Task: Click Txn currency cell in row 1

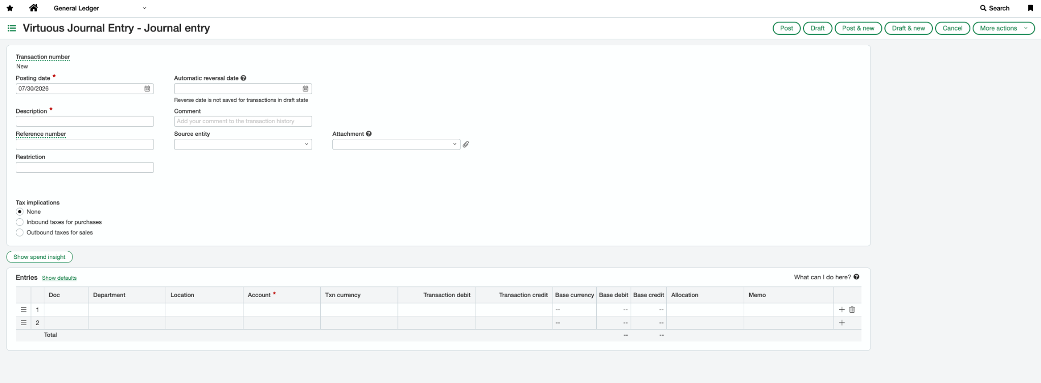Action: [x=359, y=309]
